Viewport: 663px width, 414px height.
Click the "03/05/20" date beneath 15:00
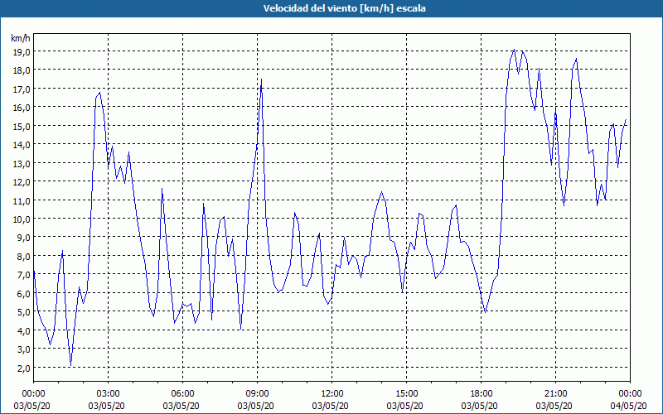pyautogui.click(x=404, y=406)
